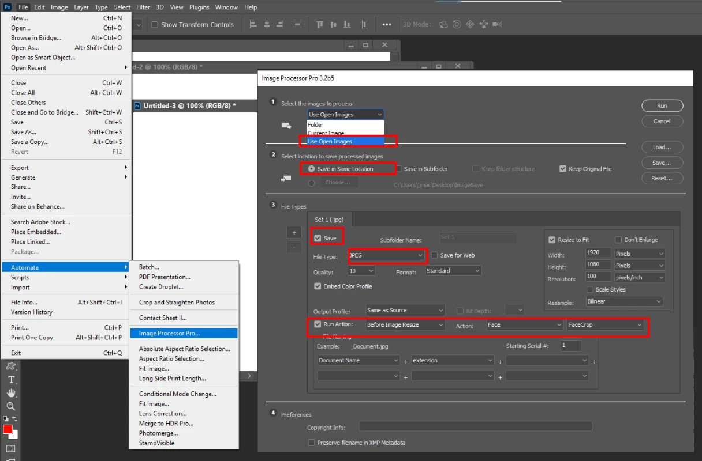Open the Output Profile Same as Source dropdown
The image size is (702, 461).
[x=405, y=310]
